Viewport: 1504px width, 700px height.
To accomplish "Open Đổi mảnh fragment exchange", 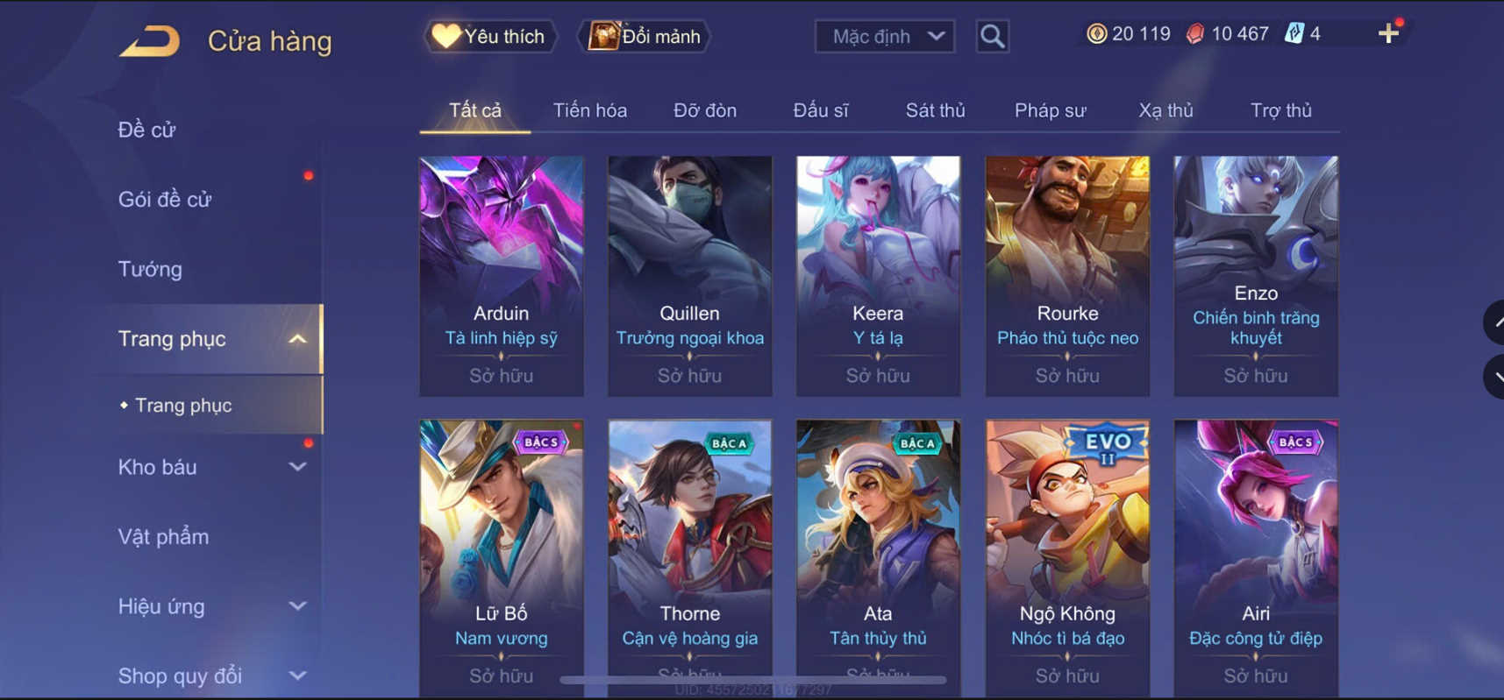I will point(645,36).
